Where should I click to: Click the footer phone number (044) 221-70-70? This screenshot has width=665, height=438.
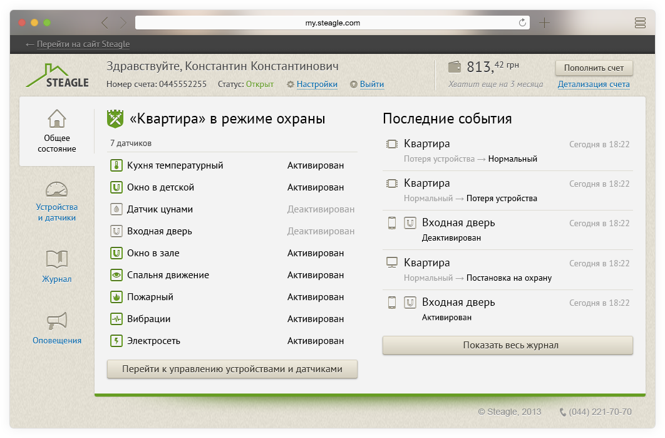(x=600, y=412)
